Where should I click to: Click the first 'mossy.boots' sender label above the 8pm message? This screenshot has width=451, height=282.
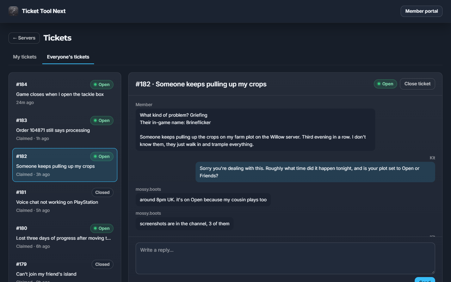148,189
